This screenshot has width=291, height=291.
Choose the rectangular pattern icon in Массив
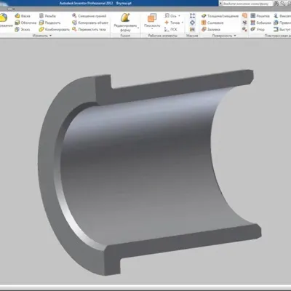(x=192, y=16)
